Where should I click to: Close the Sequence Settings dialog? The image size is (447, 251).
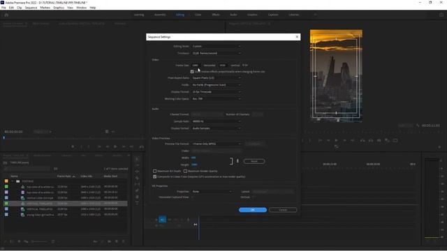[x=297, y=37]
